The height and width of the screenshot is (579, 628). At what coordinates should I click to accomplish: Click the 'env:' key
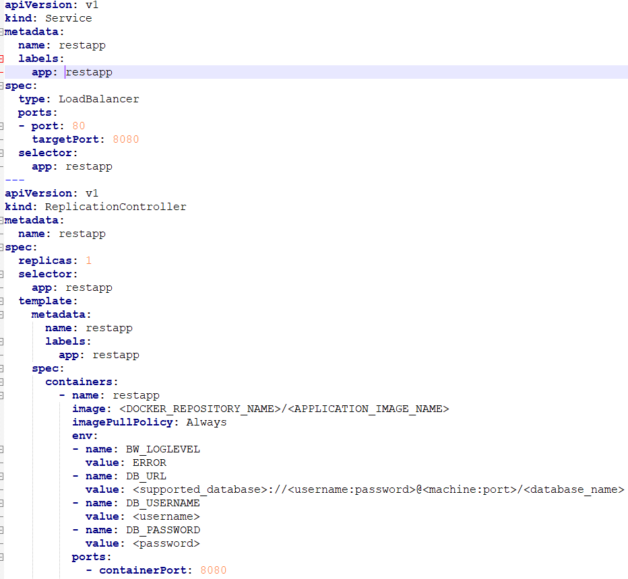point(85,436)
